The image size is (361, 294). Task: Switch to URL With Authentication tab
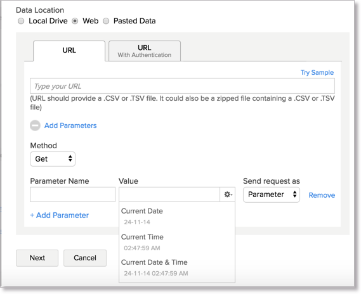[x=145, y=51]
